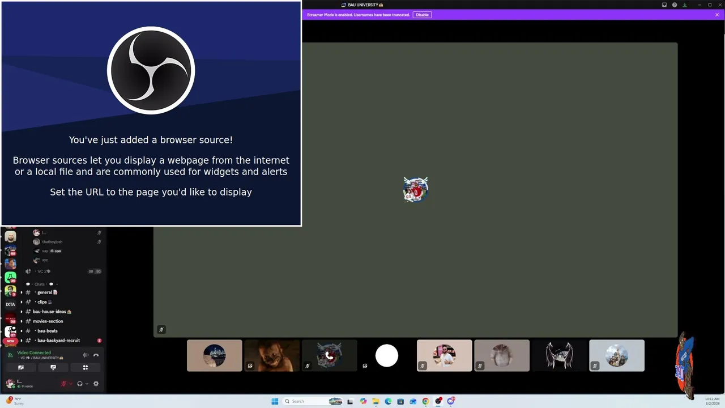Open the Windows Start menu
The image size is (725, 408).
(275, 401)
